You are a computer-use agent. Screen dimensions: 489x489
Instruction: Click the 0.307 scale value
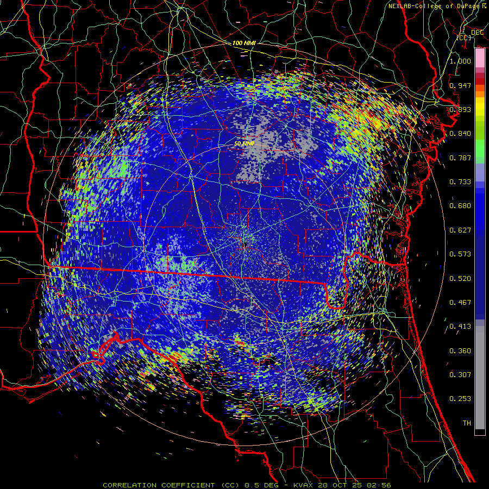click(460, 375)
